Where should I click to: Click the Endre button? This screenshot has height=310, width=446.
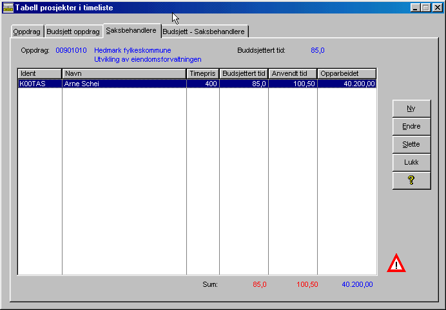tap(411, 127)
